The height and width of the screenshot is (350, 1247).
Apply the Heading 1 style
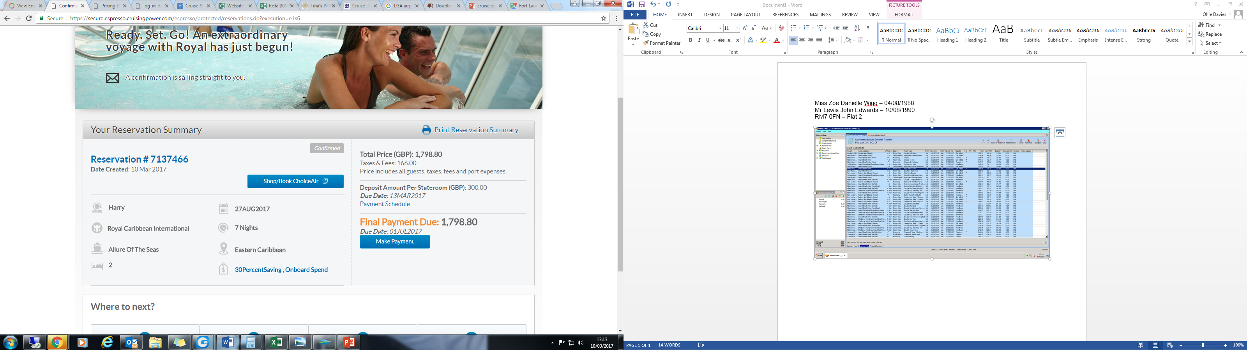pyautogui.click(x=947, y=33)
